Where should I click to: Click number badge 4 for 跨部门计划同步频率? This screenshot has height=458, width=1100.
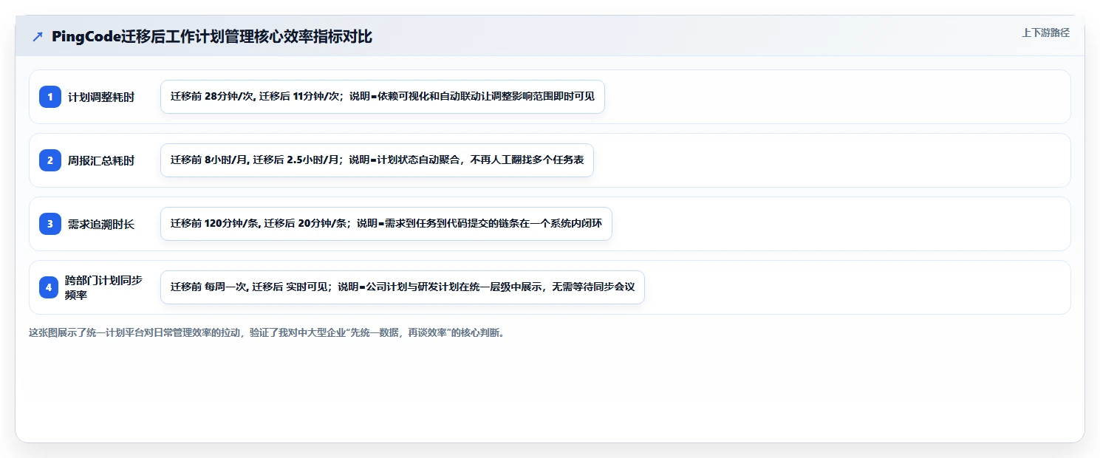[x=49, y=287]
